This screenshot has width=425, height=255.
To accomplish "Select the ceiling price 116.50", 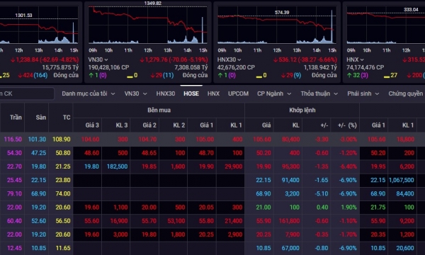I will coord(13,140).
